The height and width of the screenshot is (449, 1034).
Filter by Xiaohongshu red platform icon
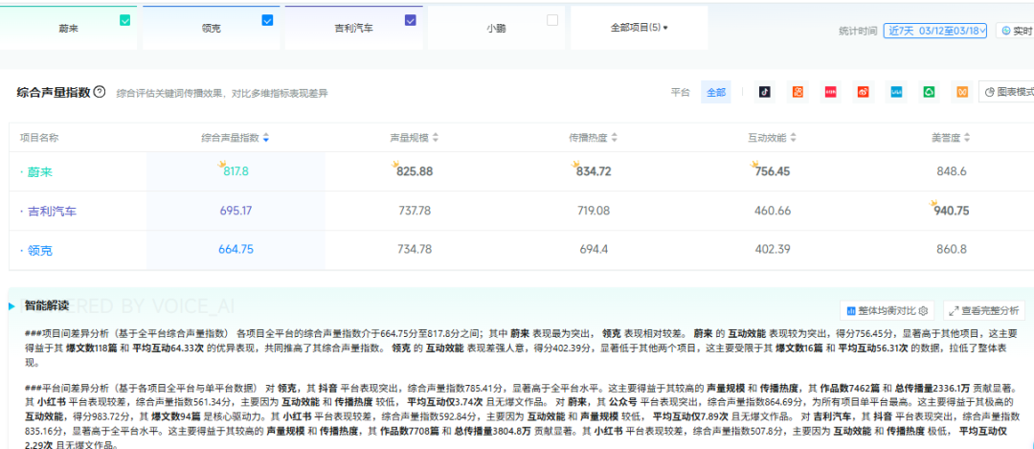tap(830, 92)
